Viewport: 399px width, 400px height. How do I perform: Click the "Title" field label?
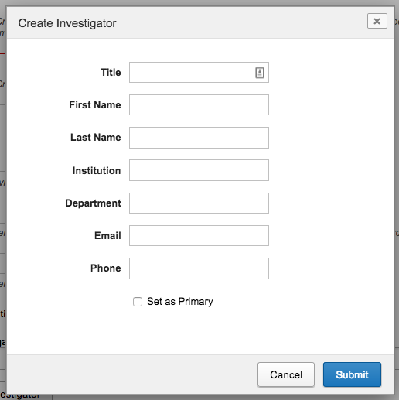(x=111, y=73)
